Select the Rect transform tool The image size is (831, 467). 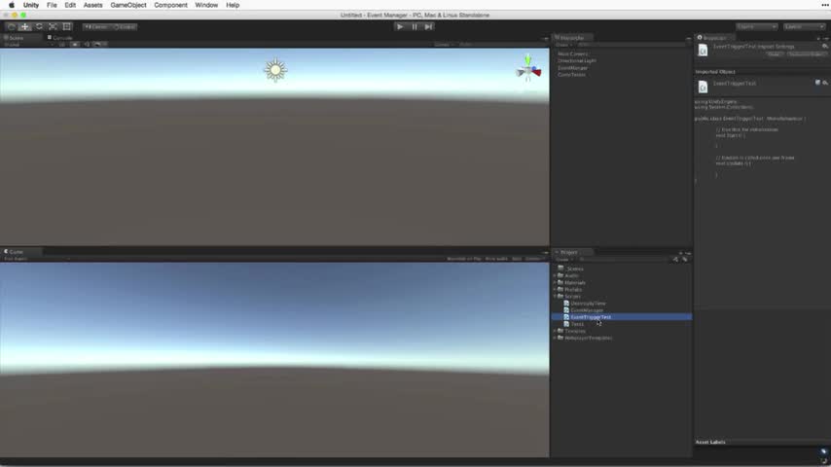tap(67, 26)
